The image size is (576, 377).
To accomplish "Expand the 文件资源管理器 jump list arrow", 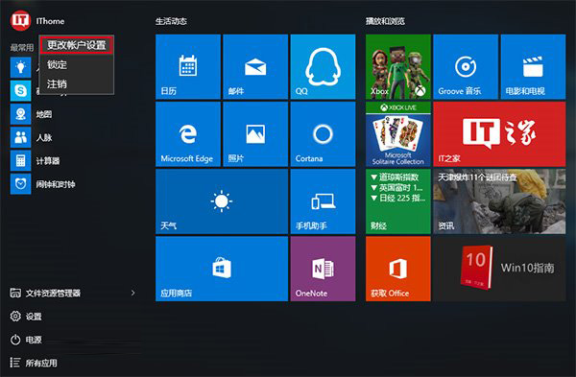I will click(133, 293).
